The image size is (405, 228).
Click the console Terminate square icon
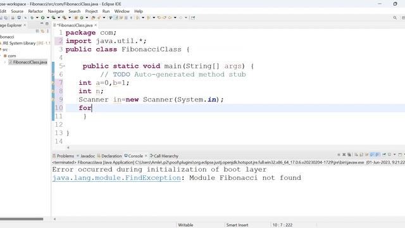pos(339,155)
